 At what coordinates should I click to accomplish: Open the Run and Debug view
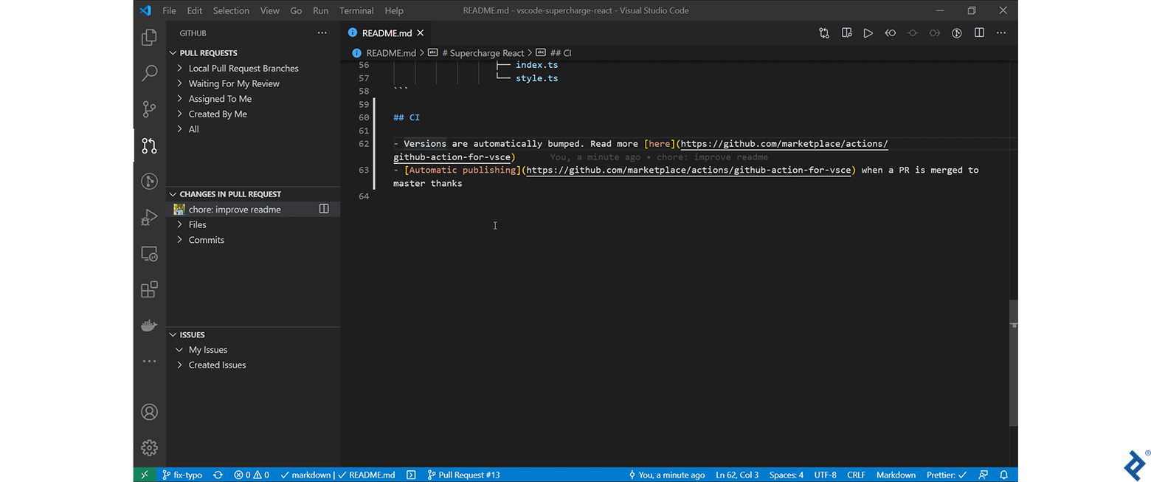pos(149,218)
